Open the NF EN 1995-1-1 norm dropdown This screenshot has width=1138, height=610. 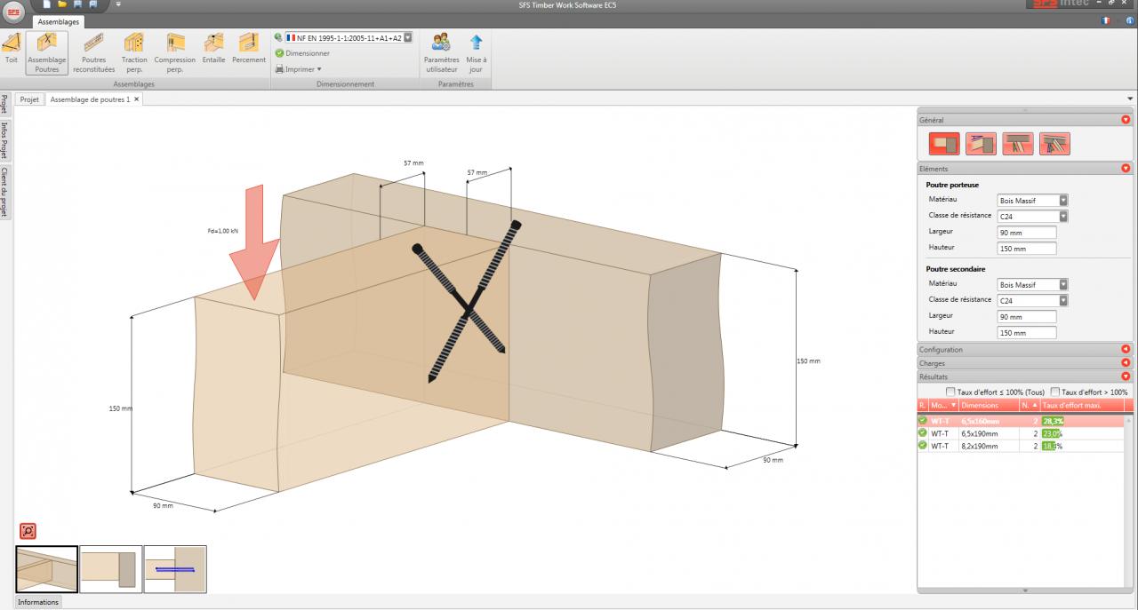[x=408, y=37]
